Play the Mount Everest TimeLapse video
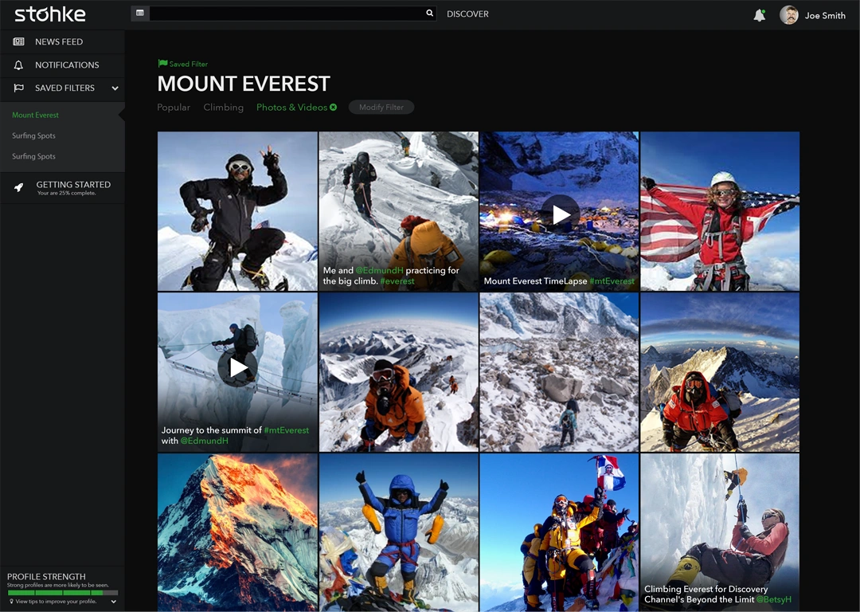The height and width of the screenshot is (612, 860). tap(561, 214)
